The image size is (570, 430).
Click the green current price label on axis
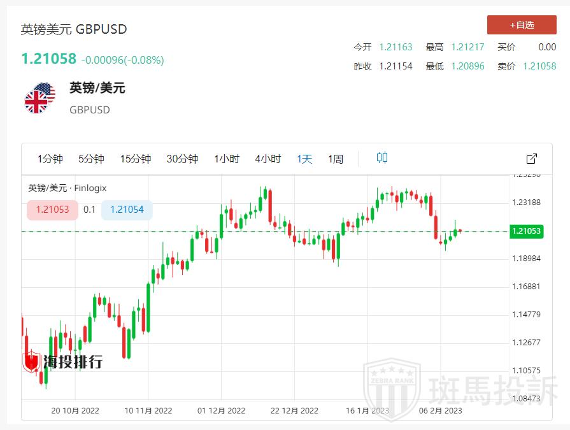point(526,231)
